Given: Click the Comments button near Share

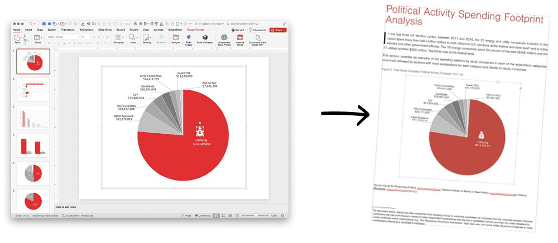Looking at the screenshot, I should [258, 30].
